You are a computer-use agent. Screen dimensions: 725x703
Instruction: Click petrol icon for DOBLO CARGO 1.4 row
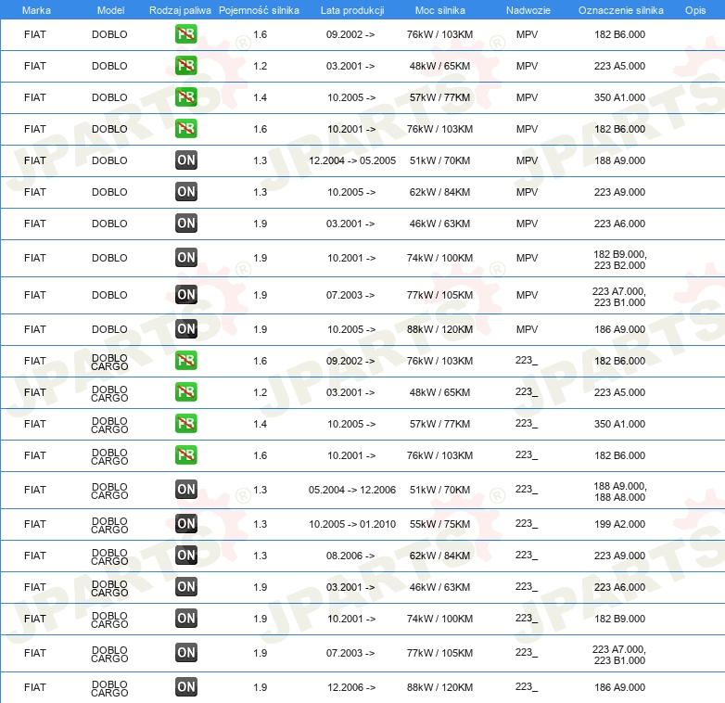pyautogui.click(x=185, y=423)
